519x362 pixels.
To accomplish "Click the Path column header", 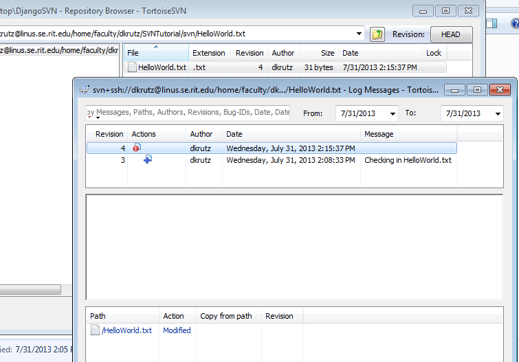I will pos(122,316).
